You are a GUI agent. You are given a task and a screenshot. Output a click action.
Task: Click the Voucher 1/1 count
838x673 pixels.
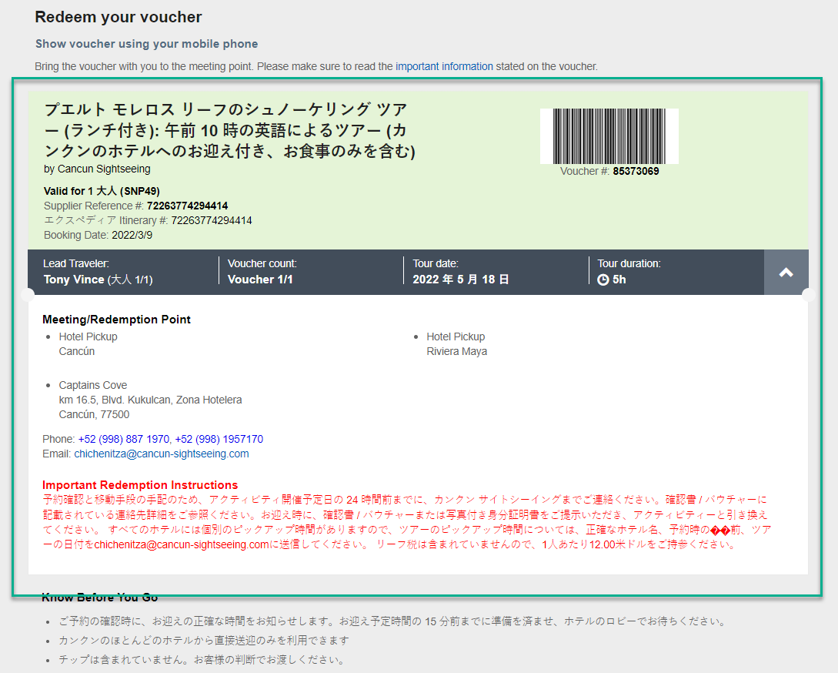click(x=260, y=280)
